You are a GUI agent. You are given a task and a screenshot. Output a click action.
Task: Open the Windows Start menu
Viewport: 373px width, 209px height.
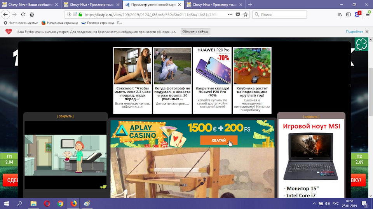(x=7, y=204)
